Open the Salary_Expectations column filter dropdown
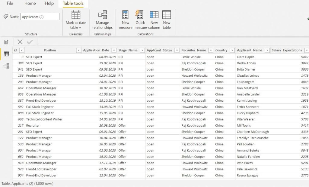The width and height of the screenshot is (309, 187). (x=307, y=50)
